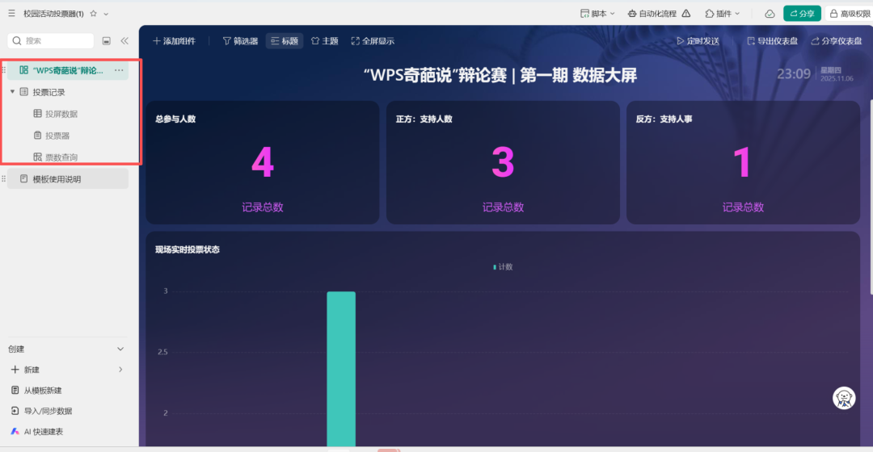The image size is (873, 452).
Task: Click the teal bar in the chart
Action: [x=341, y=369]
